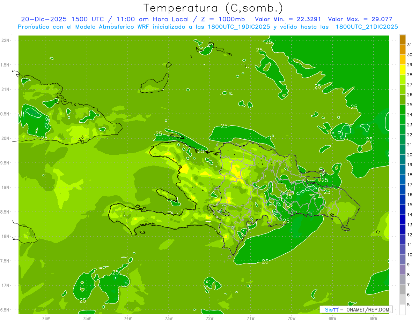Click the "9" value on the color scale

point(409,265)
